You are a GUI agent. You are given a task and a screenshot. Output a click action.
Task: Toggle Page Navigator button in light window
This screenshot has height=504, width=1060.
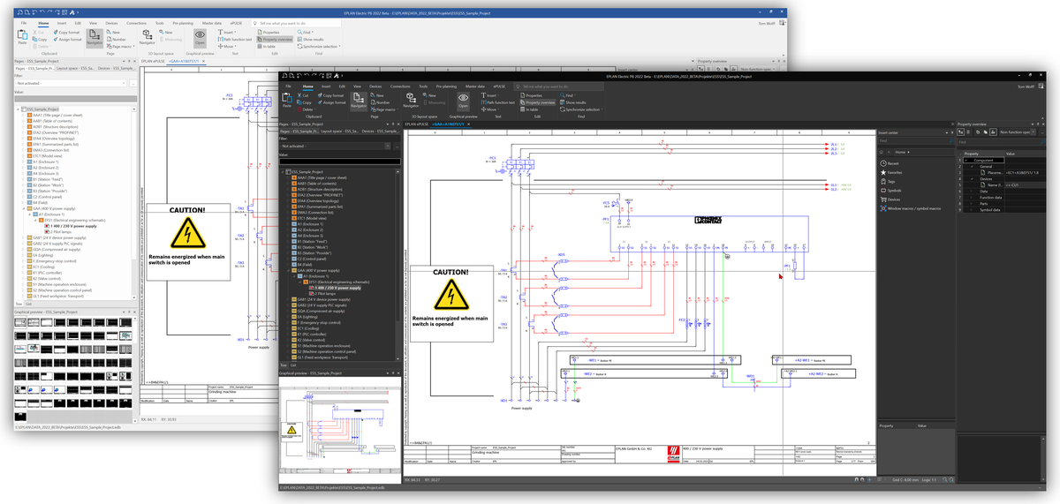coord(95,38)
